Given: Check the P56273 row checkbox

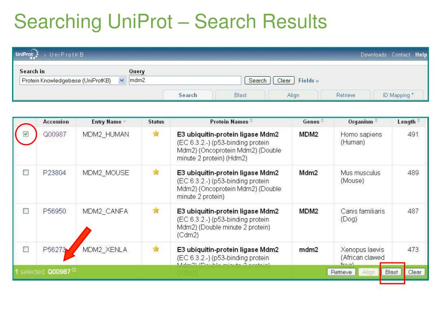Looking at the screenshot, I should [x=25, y=249].
